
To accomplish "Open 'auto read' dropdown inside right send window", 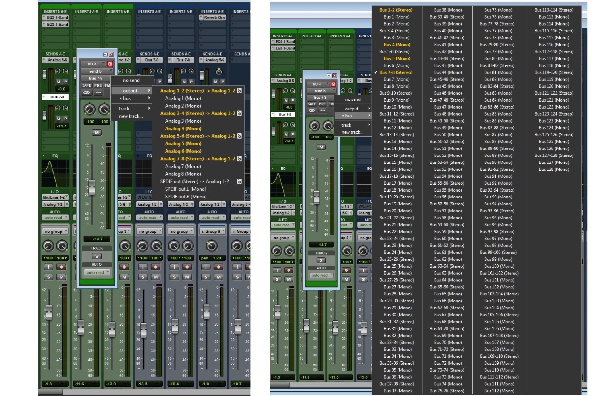I will click(321, 275).
